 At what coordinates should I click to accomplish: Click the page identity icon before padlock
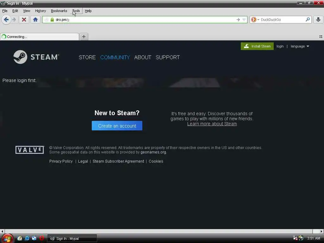pyautogui.click(x=47, y=20)
